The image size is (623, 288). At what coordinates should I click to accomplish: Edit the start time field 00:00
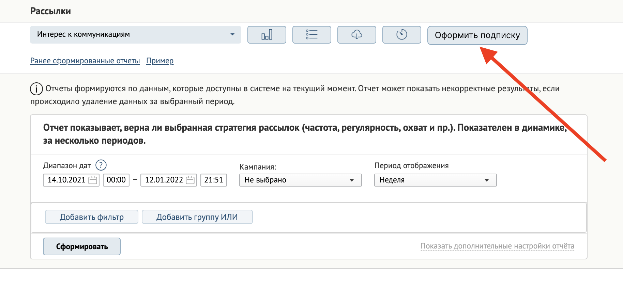pos(116,180)
